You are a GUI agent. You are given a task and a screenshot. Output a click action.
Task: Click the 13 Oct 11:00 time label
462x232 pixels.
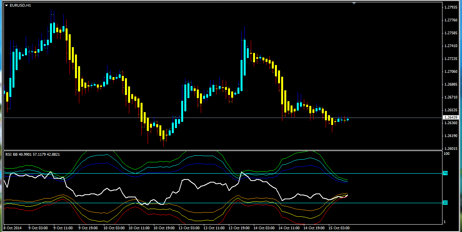tap(214, 228)
